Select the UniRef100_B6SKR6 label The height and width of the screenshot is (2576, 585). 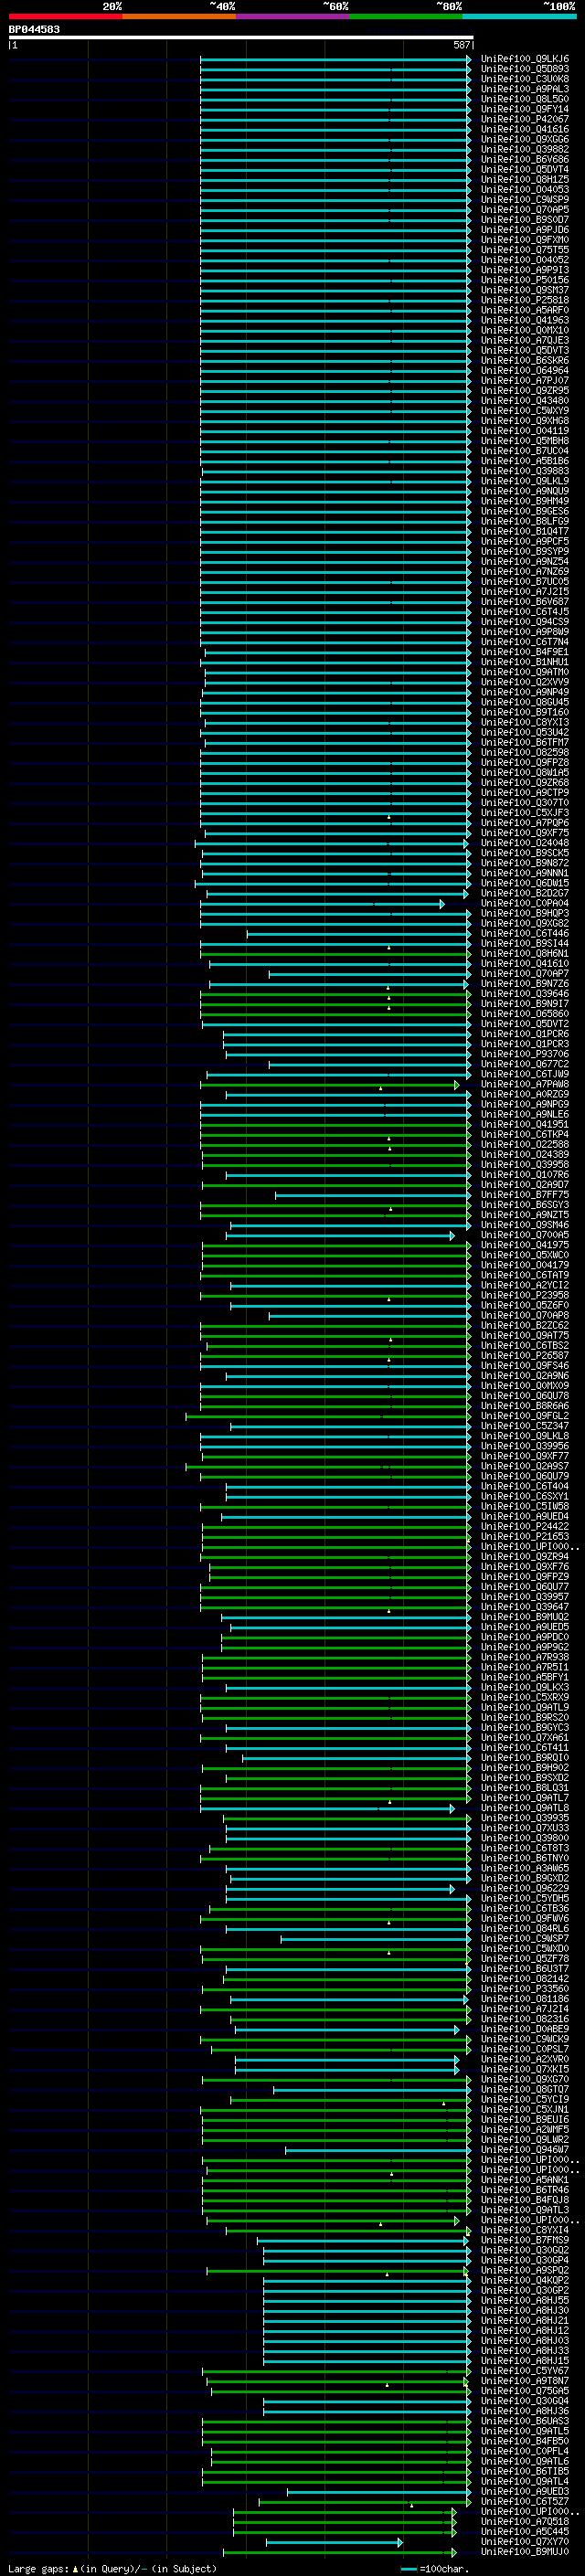(525, 360)
